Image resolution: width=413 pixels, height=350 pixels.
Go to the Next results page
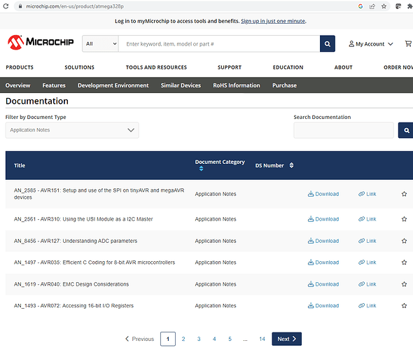(x=286, y=339)
